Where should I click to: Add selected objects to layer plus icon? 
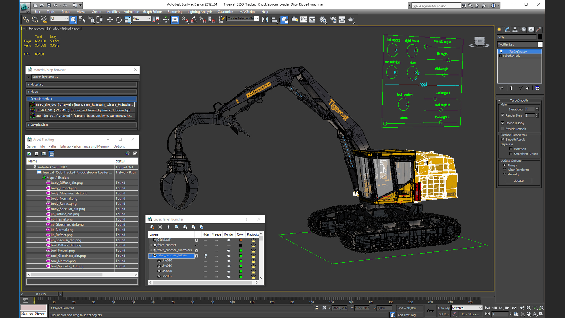(x=168, y=227)
